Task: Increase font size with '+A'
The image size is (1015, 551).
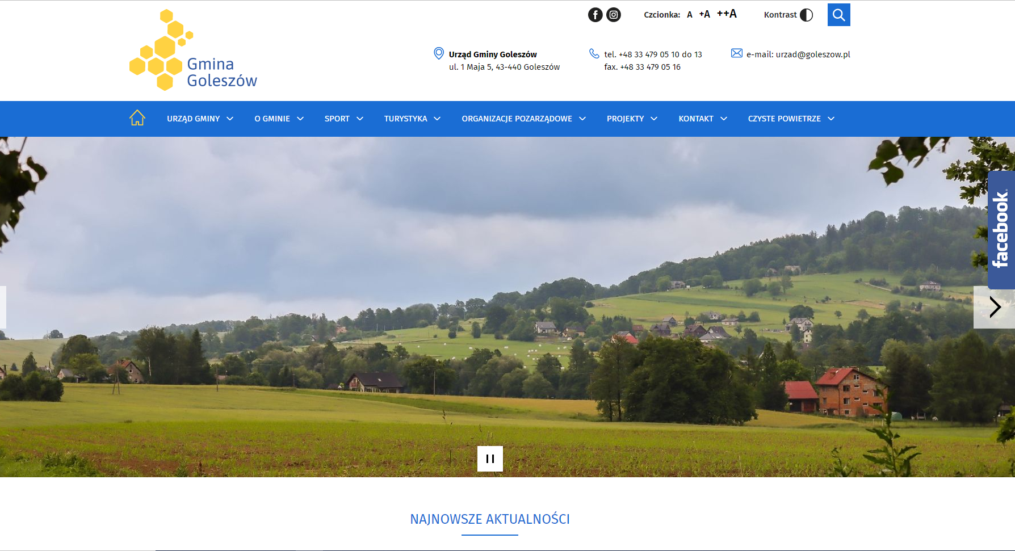Action: pyautogui.click(x=704, y=14)
